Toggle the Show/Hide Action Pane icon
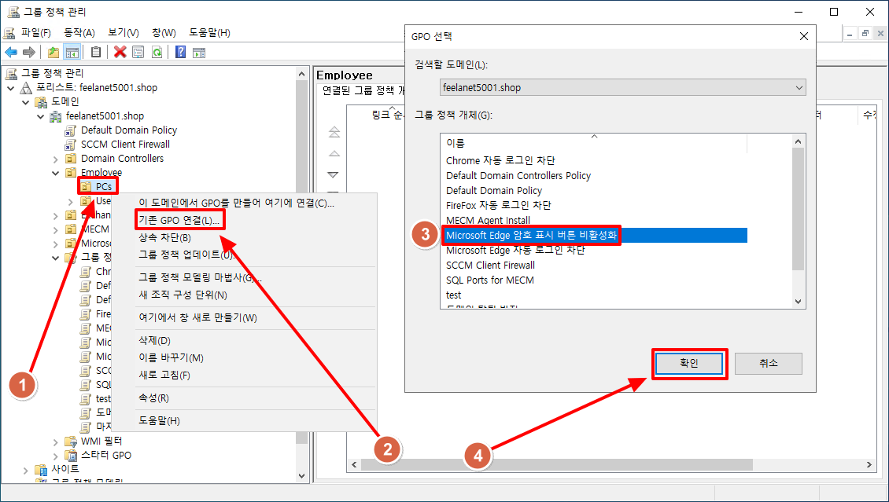This screenshot has height=502, width=889. (x=198, y=53)
